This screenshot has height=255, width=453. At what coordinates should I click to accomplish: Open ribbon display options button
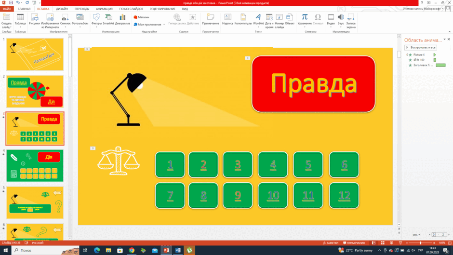click(x=429, y=2)
